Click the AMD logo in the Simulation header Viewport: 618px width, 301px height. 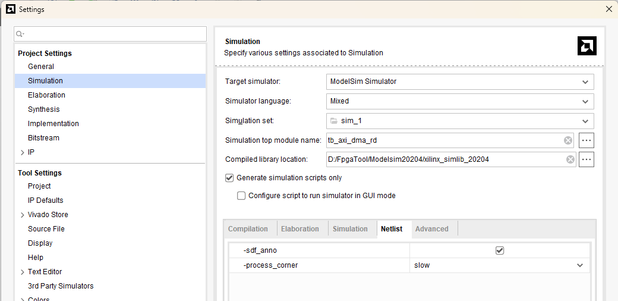click(587, 46)
